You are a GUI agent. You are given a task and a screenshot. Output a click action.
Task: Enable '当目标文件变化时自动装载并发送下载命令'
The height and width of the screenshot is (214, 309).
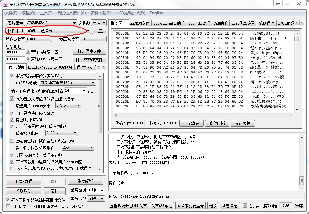click(x=8, y=206)
